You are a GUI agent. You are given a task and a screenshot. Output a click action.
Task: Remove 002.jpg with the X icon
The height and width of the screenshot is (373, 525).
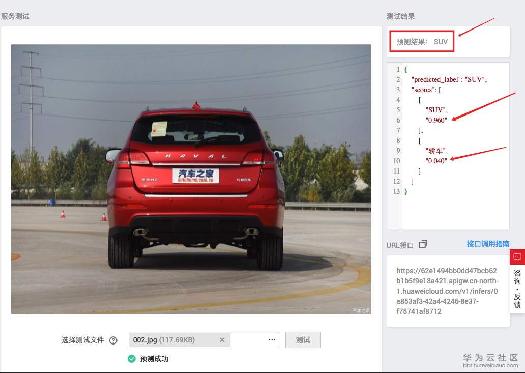pyautogui.click(x=222, y=340)
